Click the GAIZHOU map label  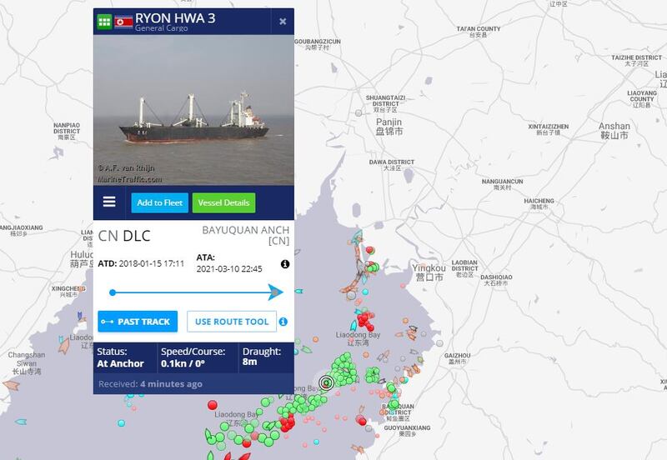[x=457, y=358]
